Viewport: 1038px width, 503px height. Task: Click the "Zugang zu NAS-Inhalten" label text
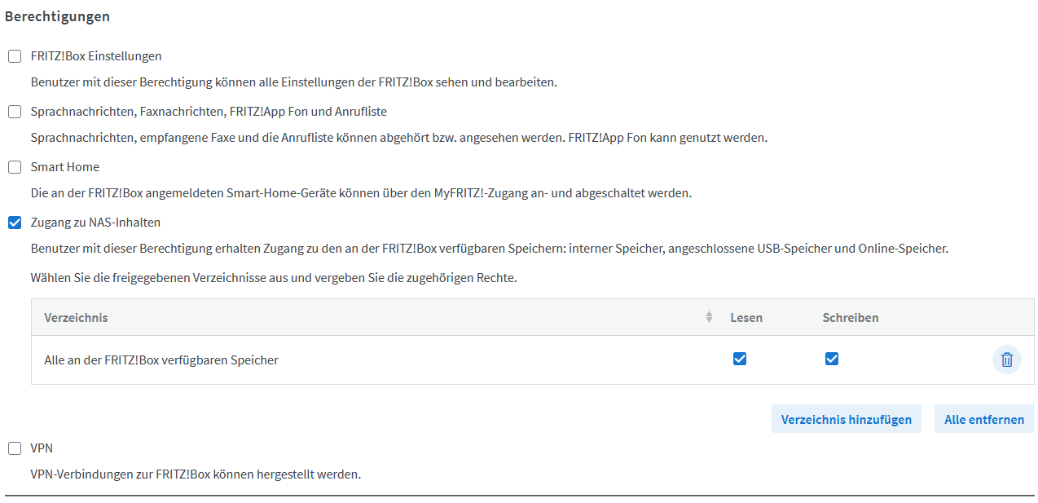(95, 223)
